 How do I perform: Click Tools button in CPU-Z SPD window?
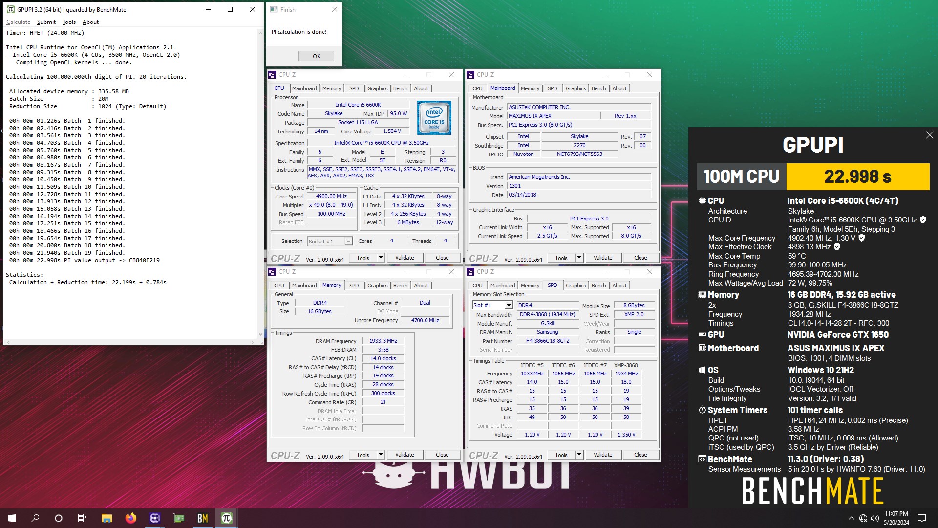coord(561,455)
